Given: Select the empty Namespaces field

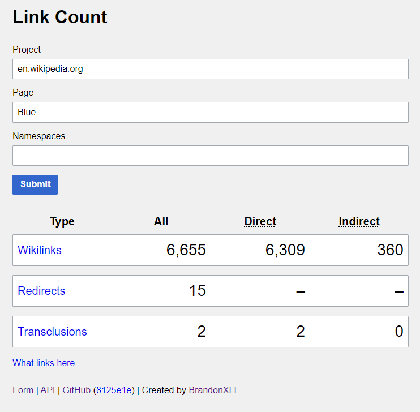Looking at the screenshot, I should (210, 156).
